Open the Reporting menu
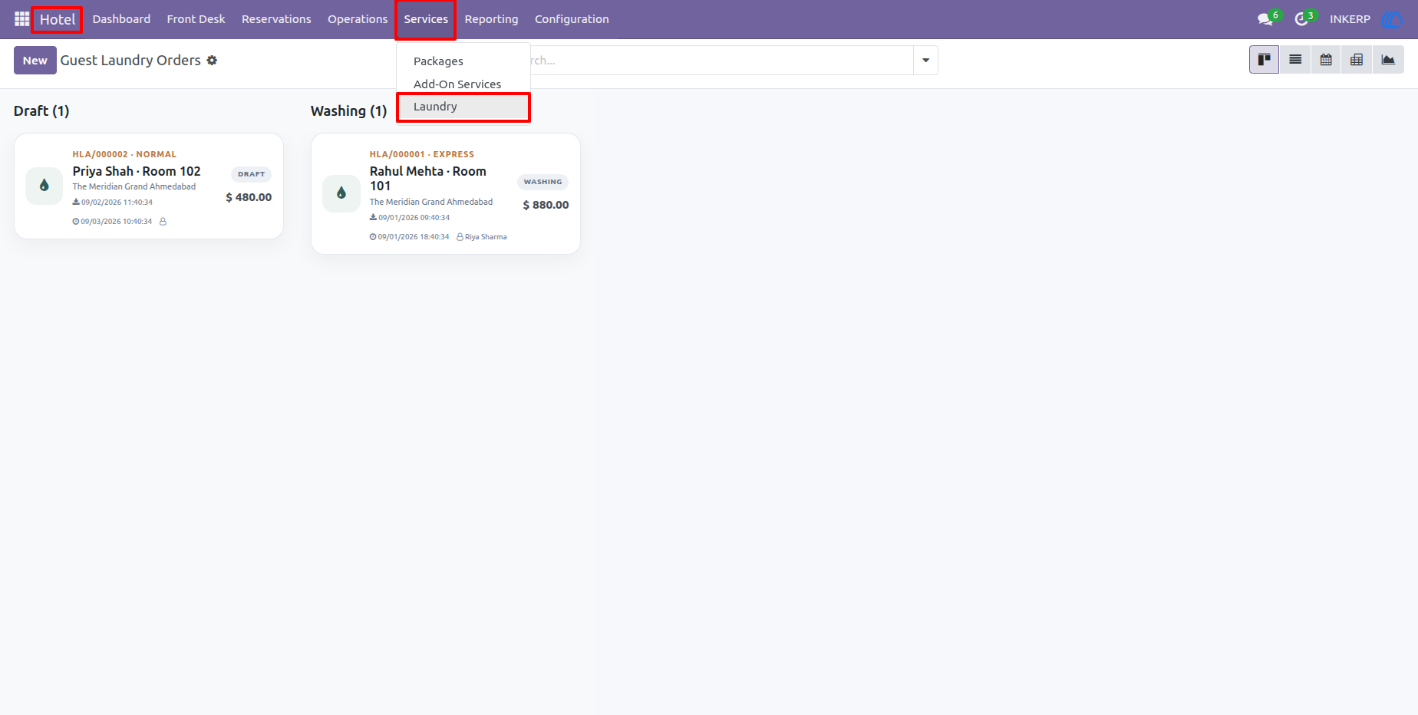The height and width of the screenshot is (715, 1418). (x=491, y=19)
